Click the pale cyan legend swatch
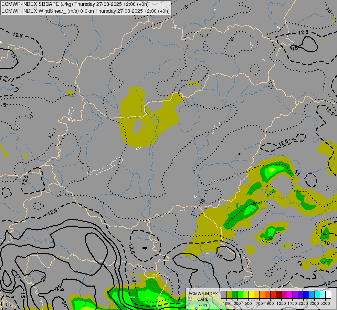Viewport: 337px width, 310px height. (323, 294)
